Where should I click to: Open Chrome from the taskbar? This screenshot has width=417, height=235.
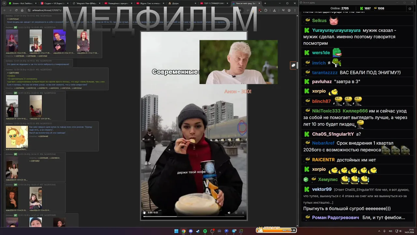[183, 231]
